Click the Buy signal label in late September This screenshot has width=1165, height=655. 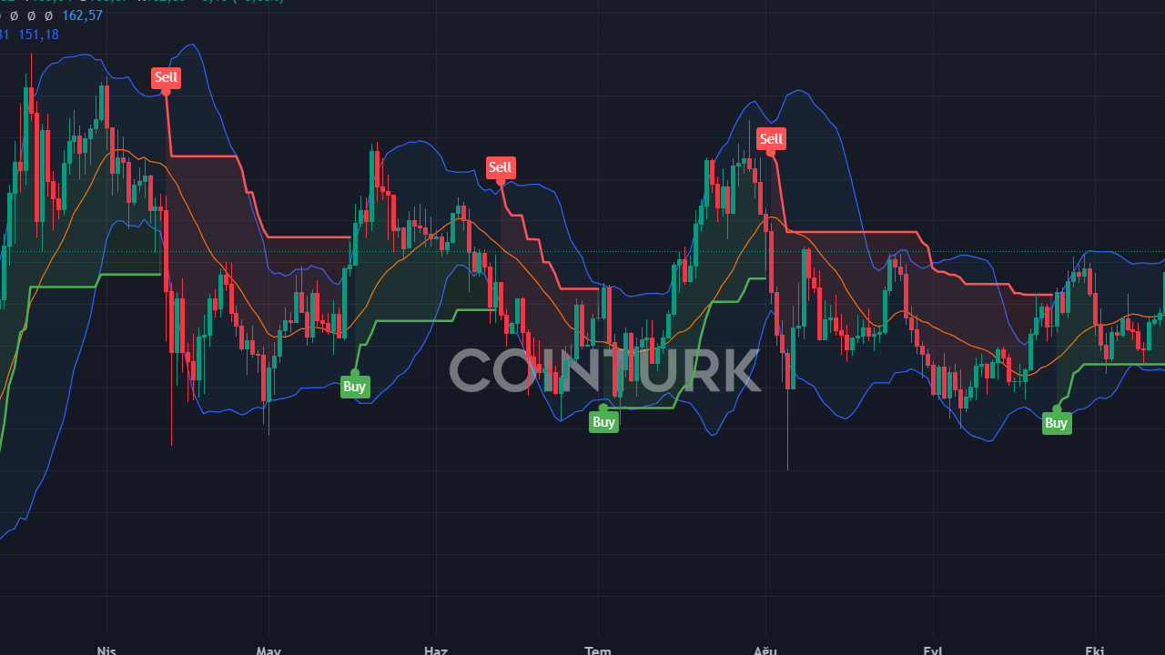click(1056, 423)
